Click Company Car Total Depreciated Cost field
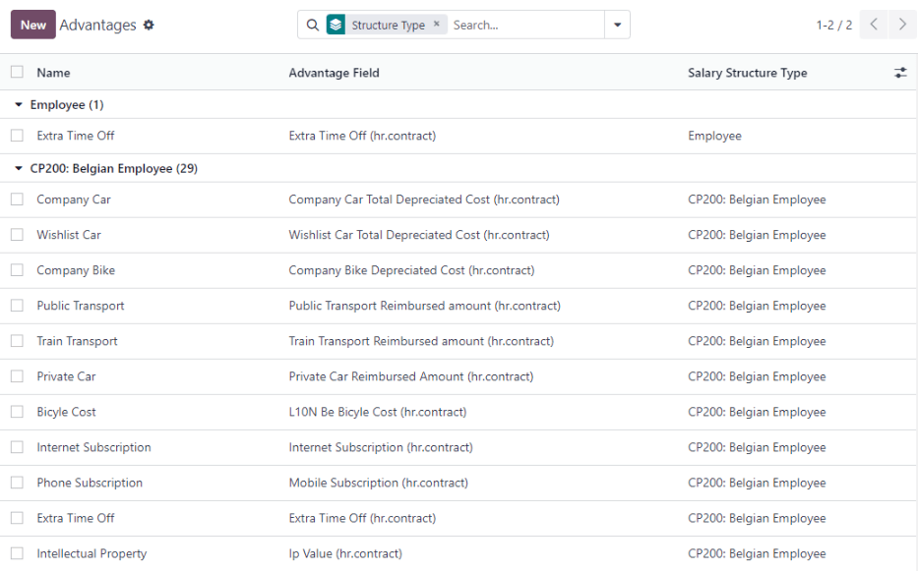The width and height of the screenshot is (918, 571). [424, 200]
